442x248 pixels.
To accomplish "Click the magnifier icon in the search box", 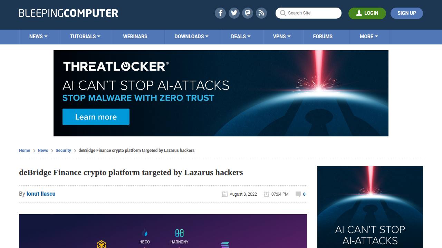I will point(283,13).
